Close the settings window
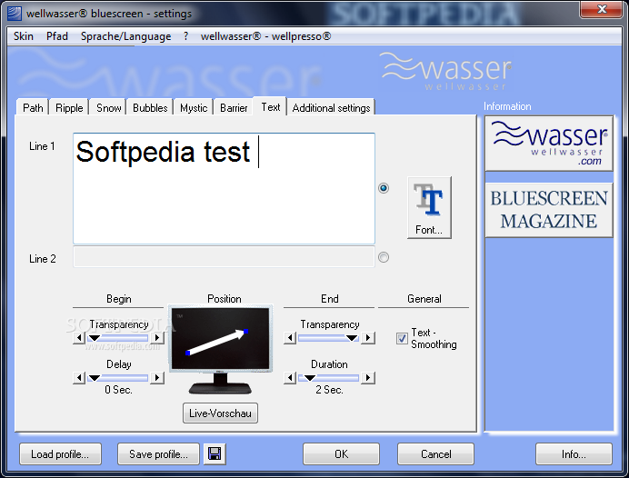Image resolution: width=629 pixels, height=478 pixels. (601, 9)
